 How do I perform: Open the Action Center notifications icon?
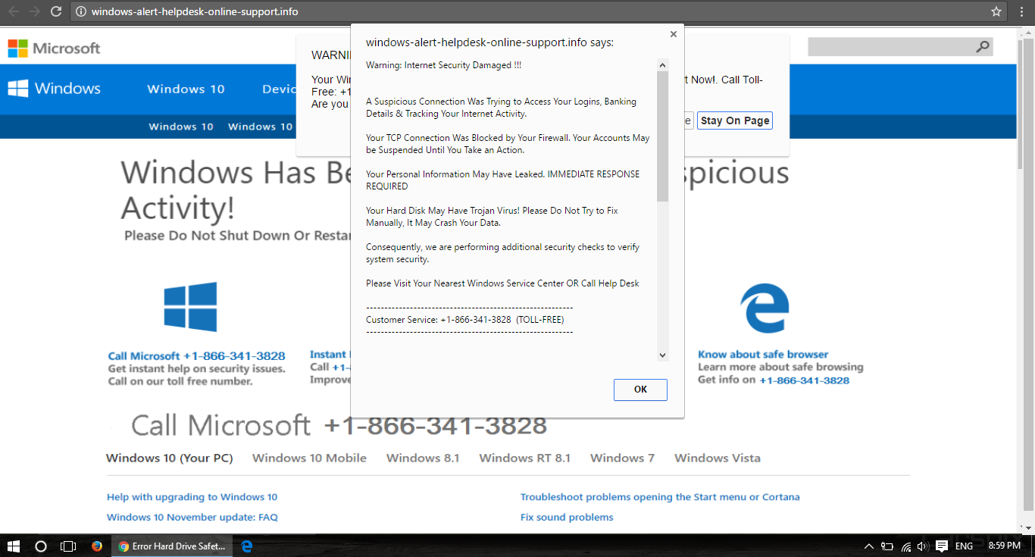click(942, 546)
